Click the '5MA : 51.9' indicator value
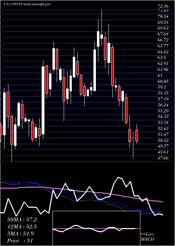Viewport: 175px width, 246px height. point(20,234)
